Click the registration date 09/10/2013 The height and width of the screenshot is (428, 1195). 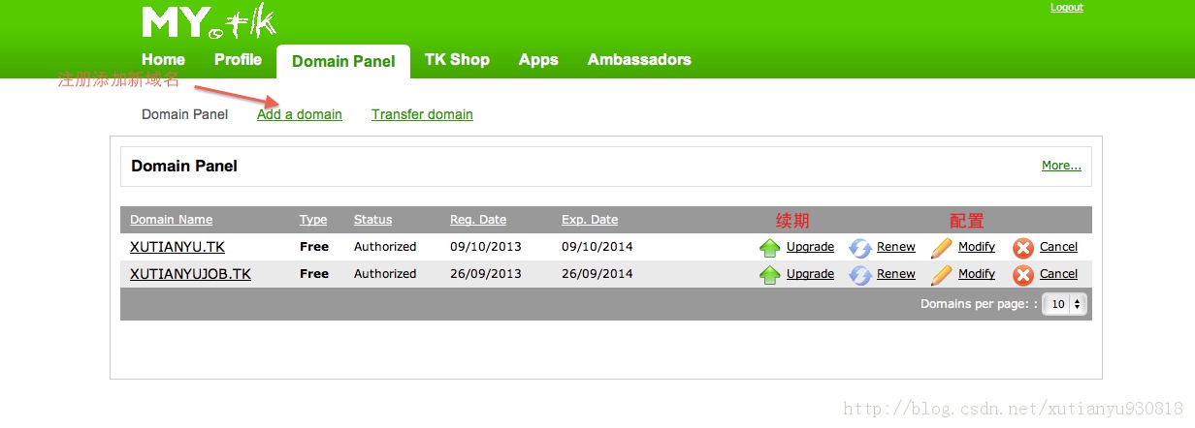pos(486,247)
